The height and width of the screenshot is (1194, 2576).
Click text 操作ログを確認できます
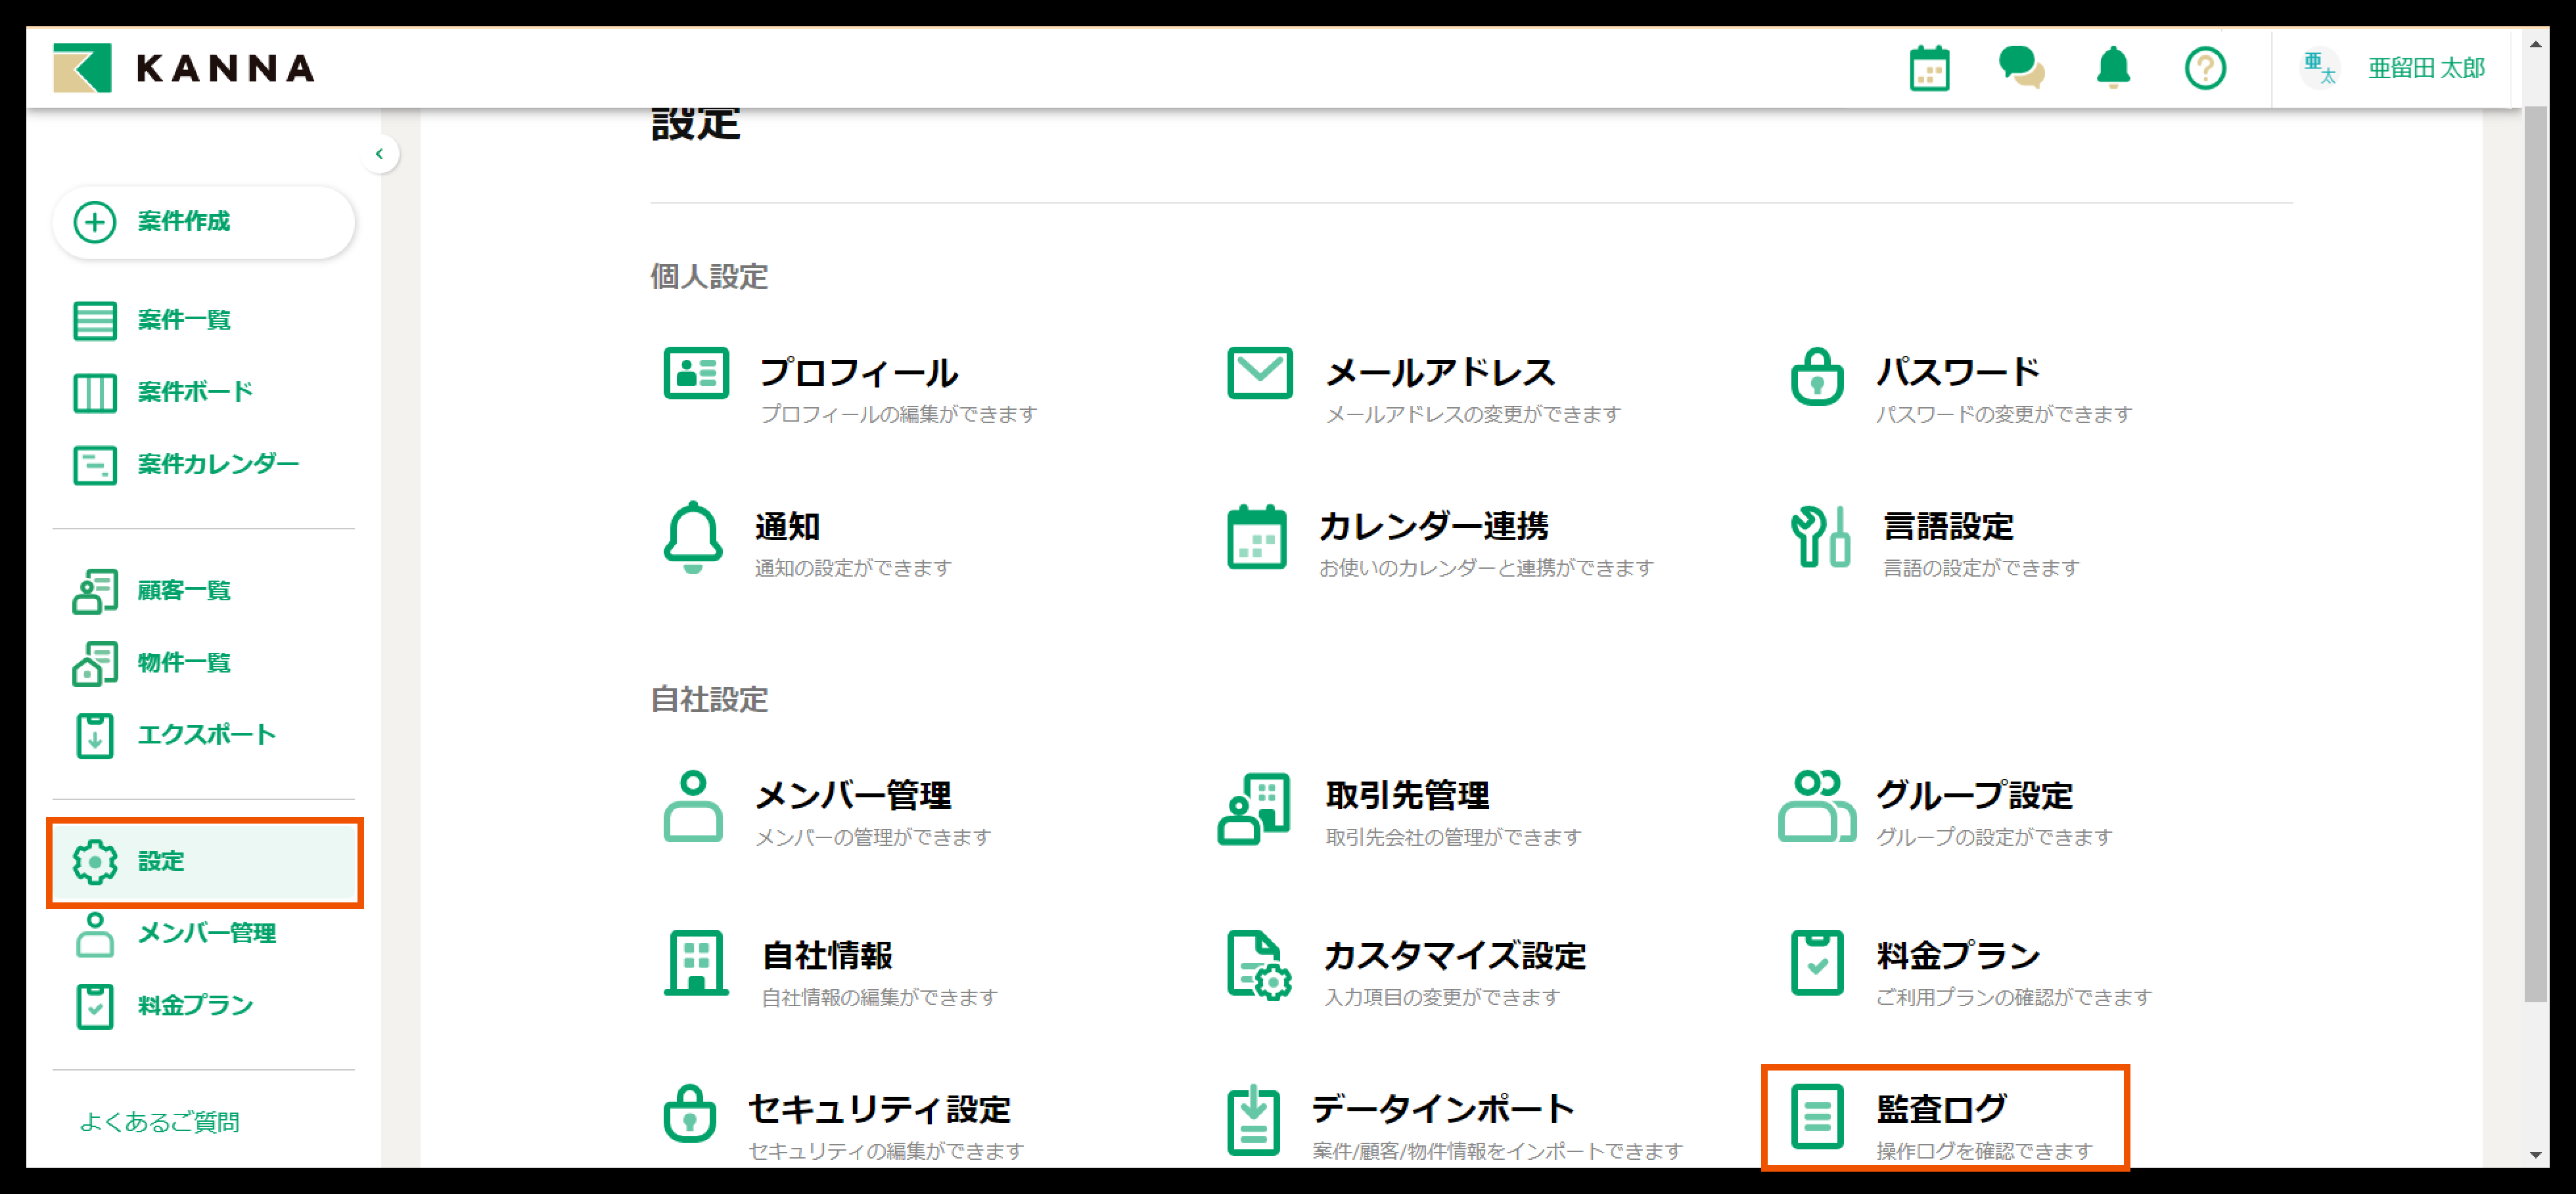point(1984,1151)
